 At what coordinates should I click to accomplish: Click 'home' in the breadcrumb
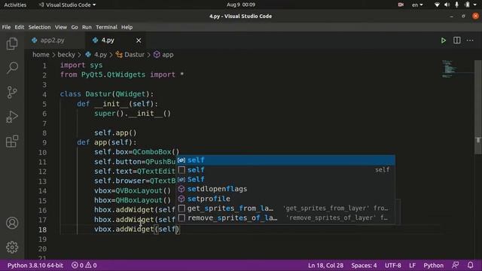[x=41, y=55]
